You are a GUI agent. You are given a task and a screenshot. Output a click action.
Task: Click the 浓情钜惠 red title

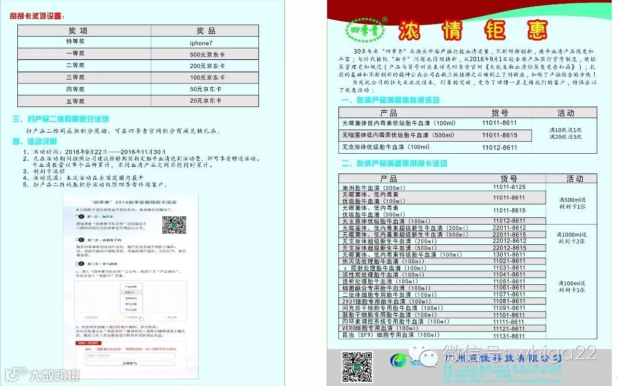472,31
